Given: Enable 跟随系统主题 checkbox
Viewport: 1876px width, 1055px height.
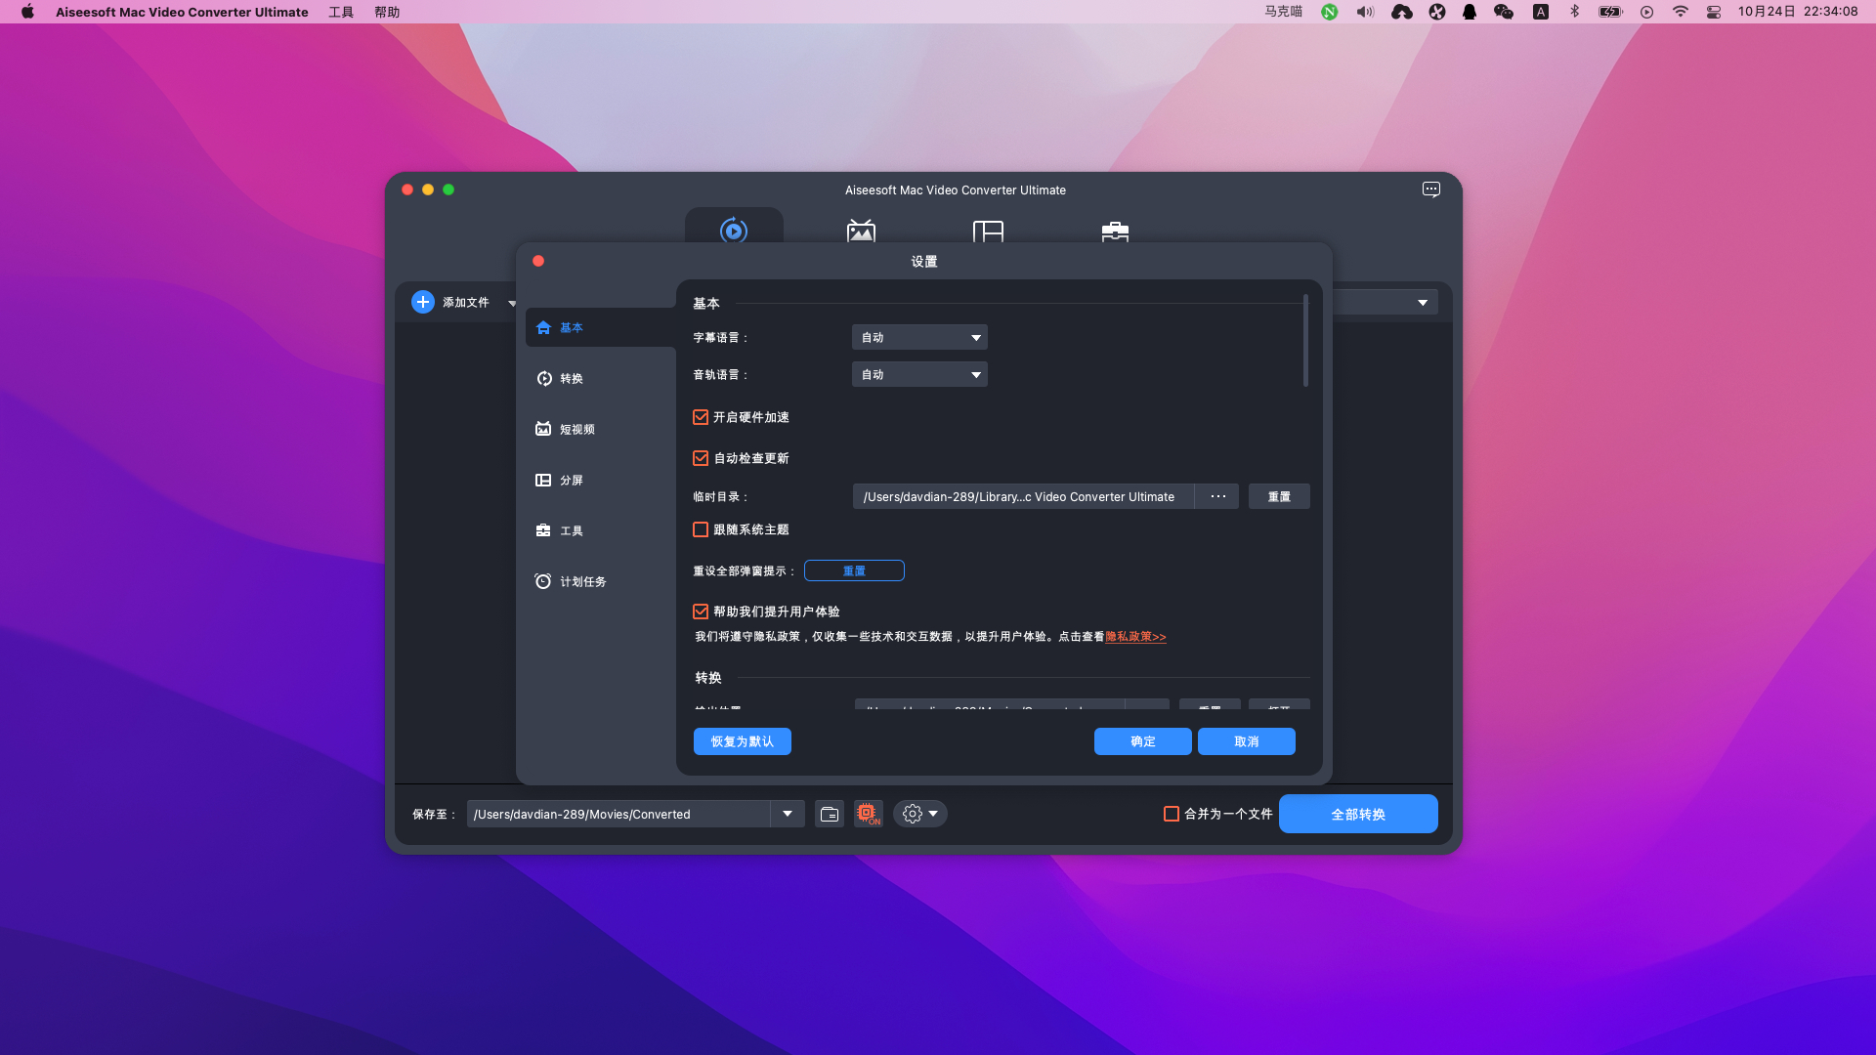Looking at the screenshot, I should click(x=701, y=529).
